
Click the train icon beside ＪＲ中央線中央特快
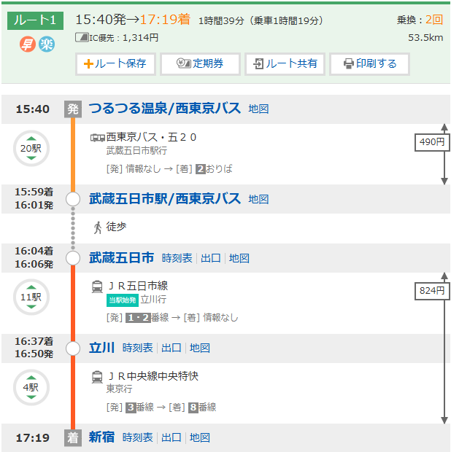click(x=97, y=377)
